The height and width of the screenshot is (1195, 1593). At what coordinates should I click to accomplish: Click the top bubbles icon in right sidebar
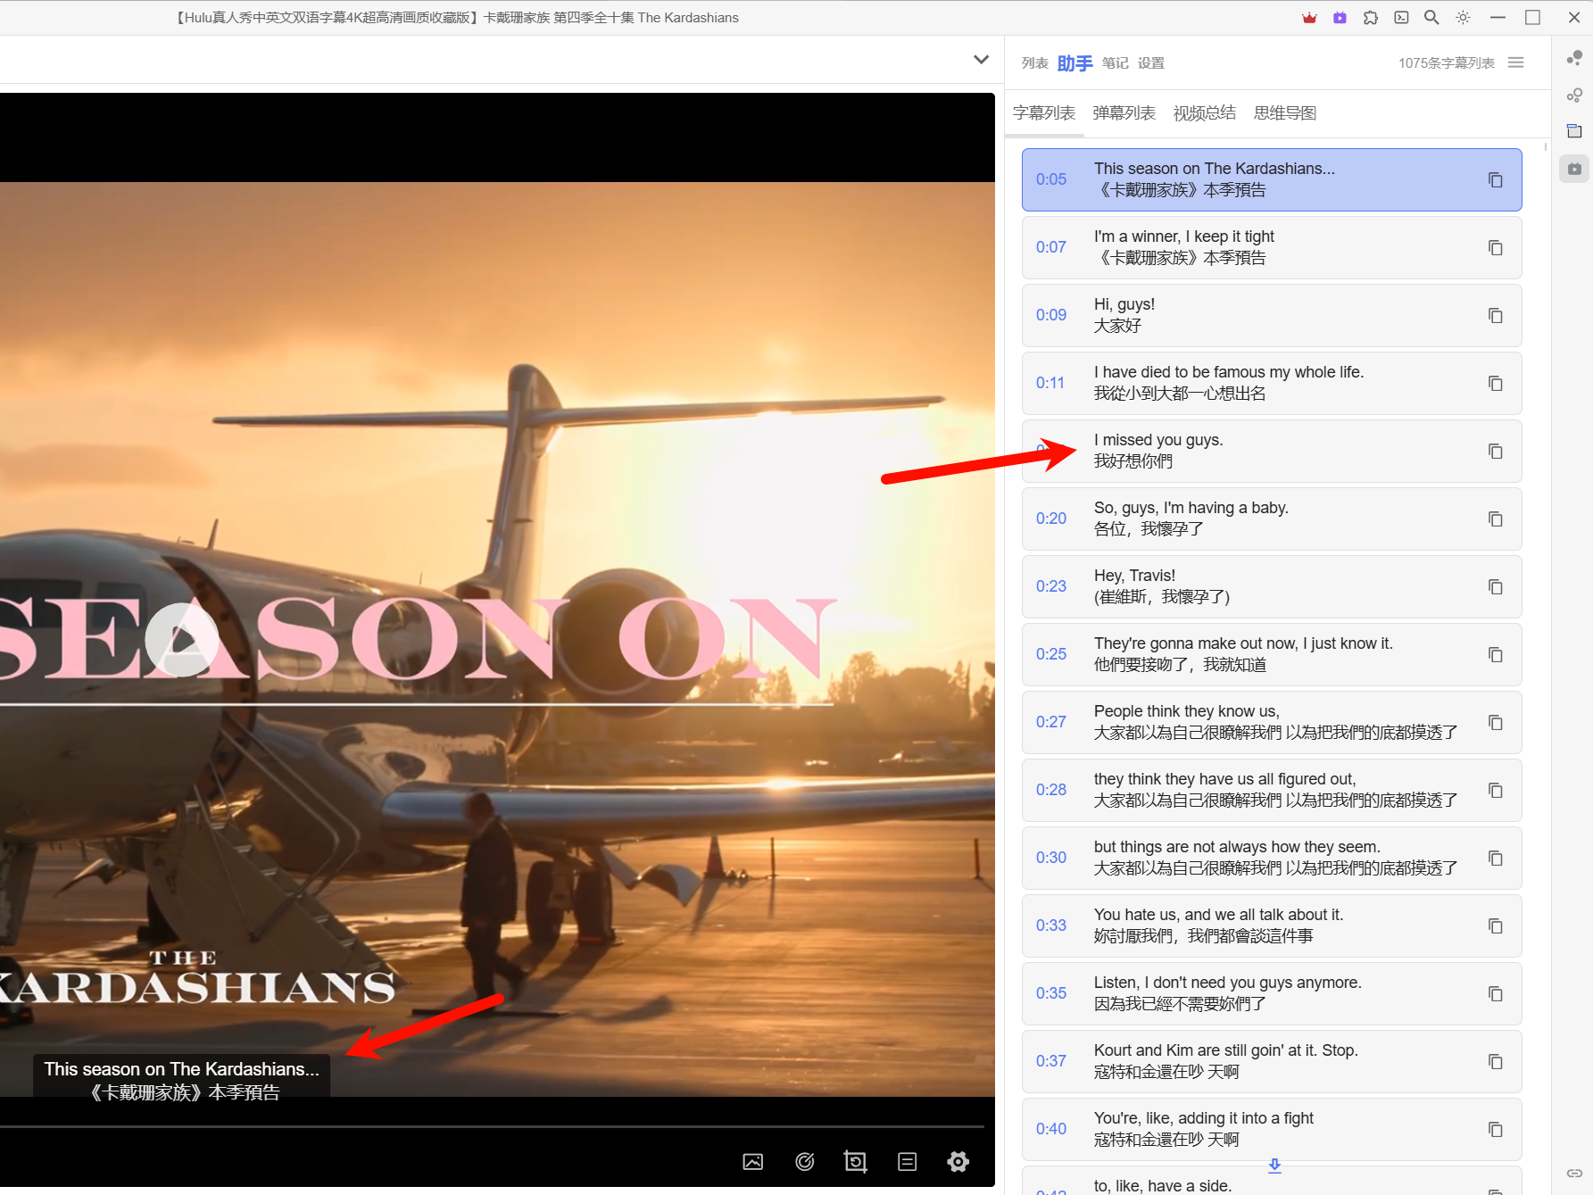click(1574, 58)
